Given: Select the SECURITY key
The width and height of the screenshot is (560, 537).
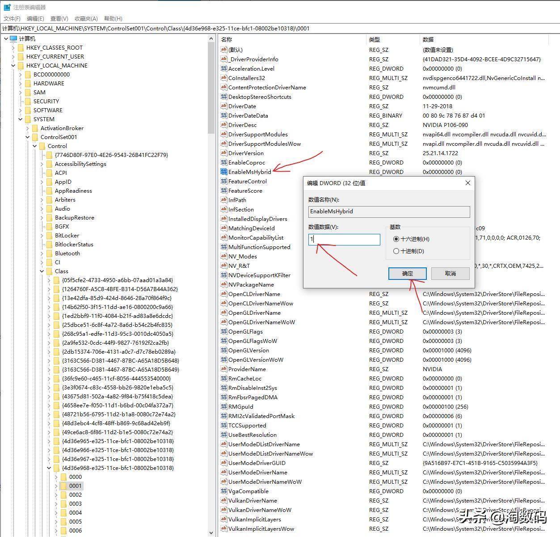Looking at the screenshot, I should (46, 101).
